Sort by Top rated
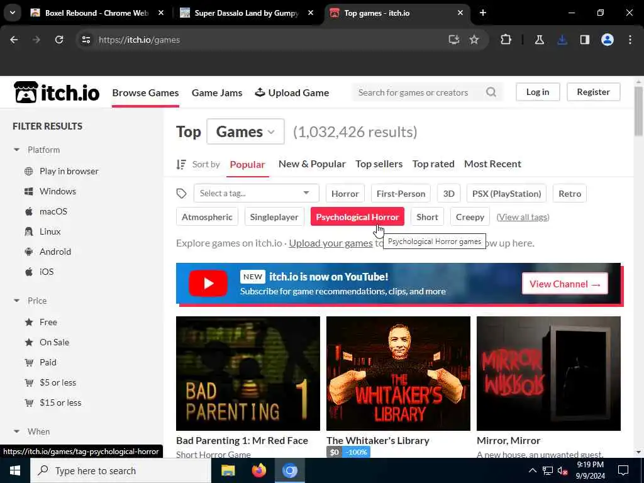The image size is (644, 483). [433, 164]
